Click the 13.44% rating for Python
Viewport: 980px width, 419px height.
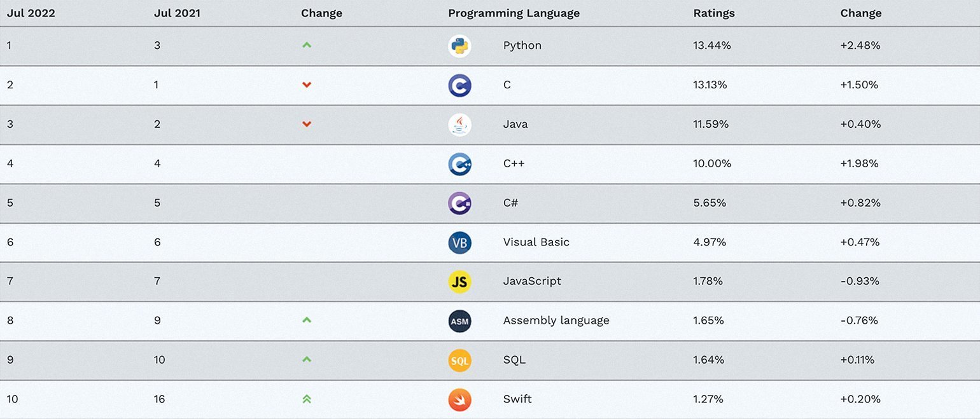point(711,46)
